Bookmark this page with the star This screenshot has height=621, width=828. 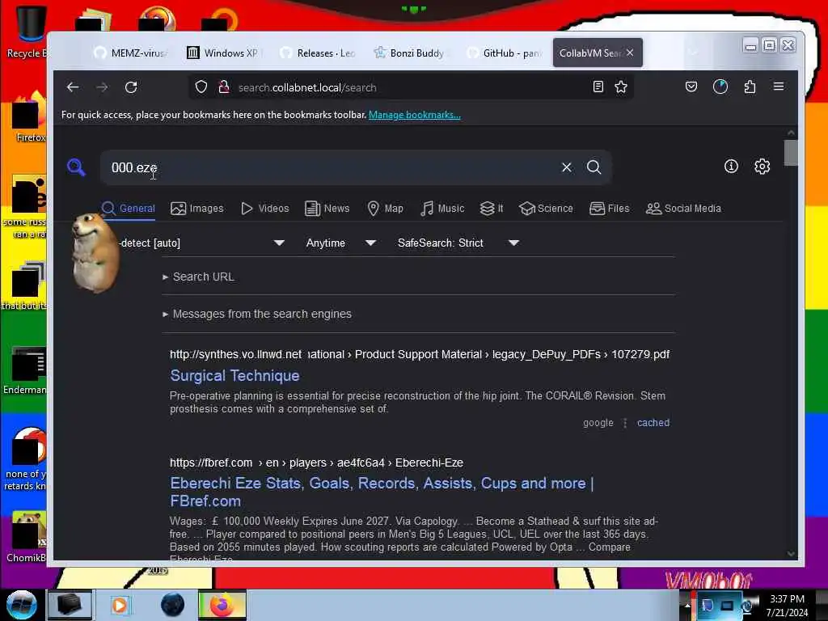tap(621, 87)
